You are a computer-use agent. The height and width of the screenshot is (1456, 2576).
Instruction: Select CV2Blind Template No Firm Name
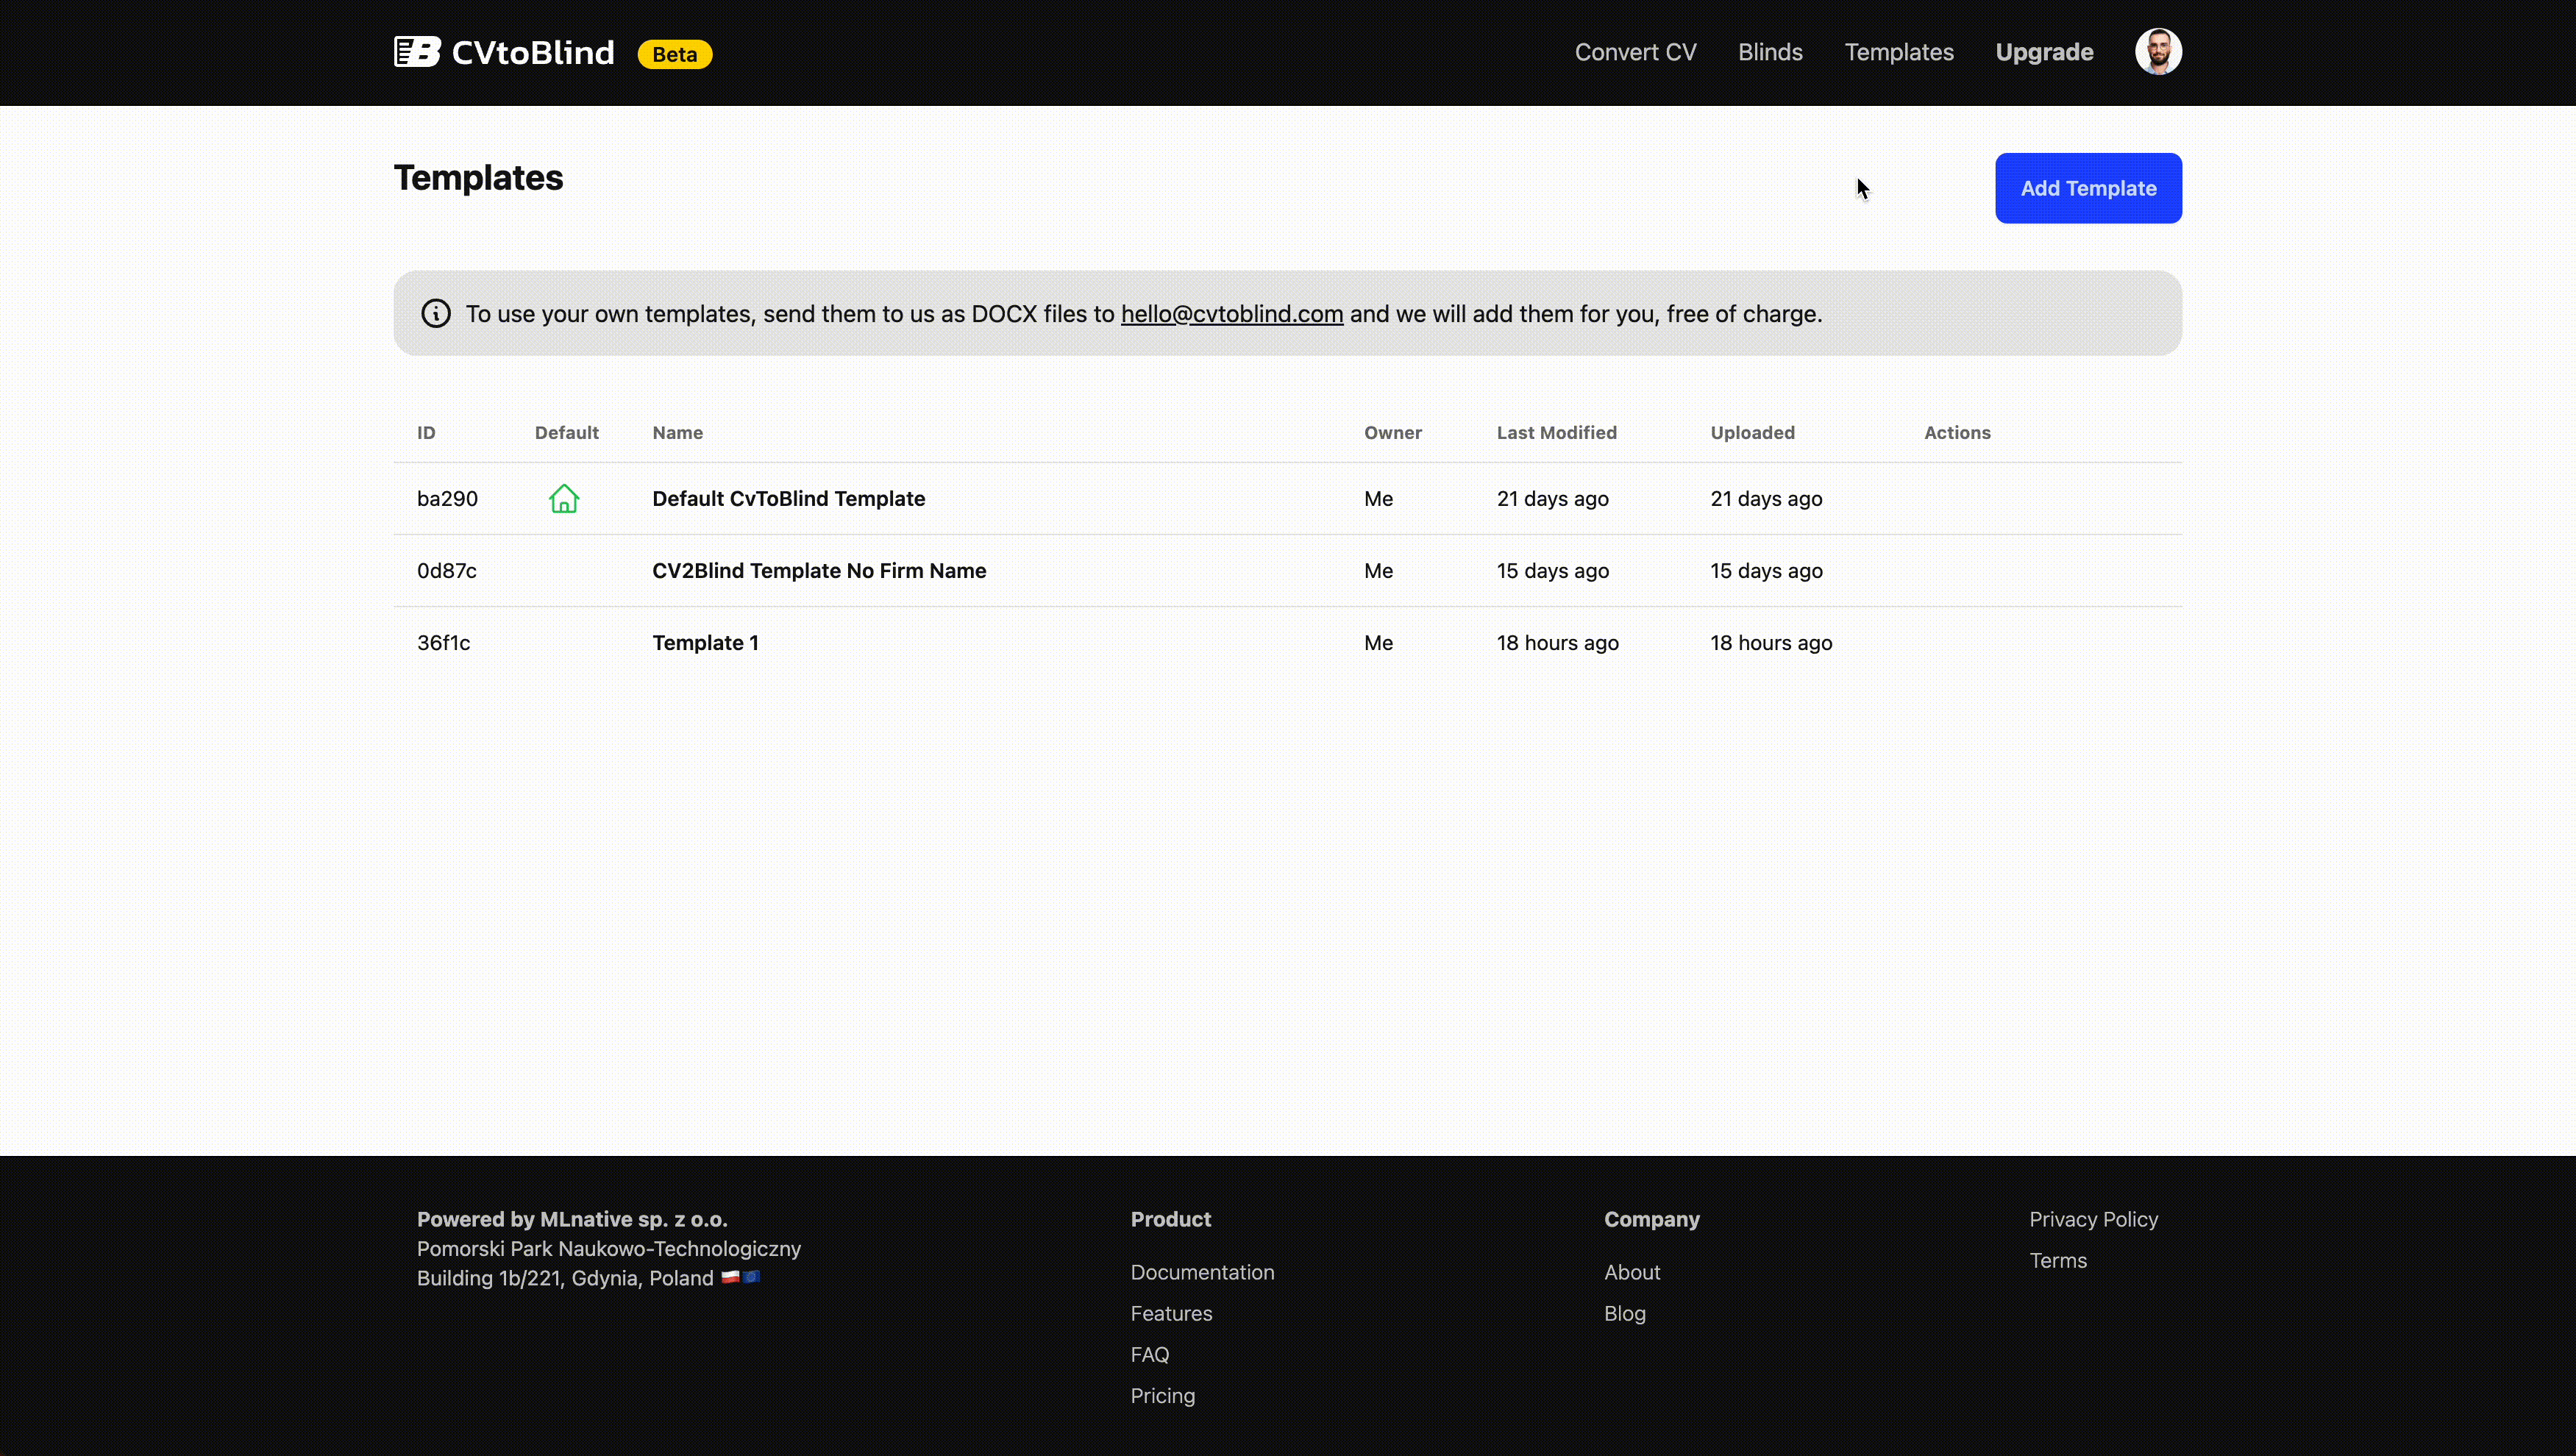819,570
